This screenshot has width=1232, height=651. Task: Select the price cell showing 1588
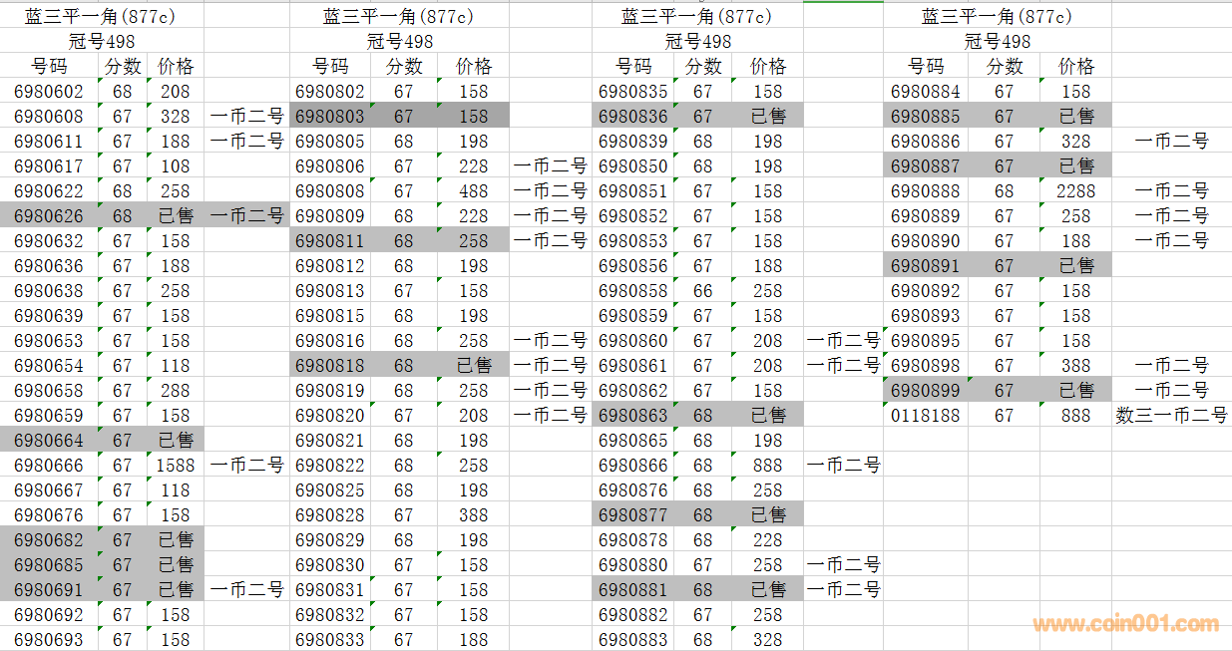(x=176, y=466)
